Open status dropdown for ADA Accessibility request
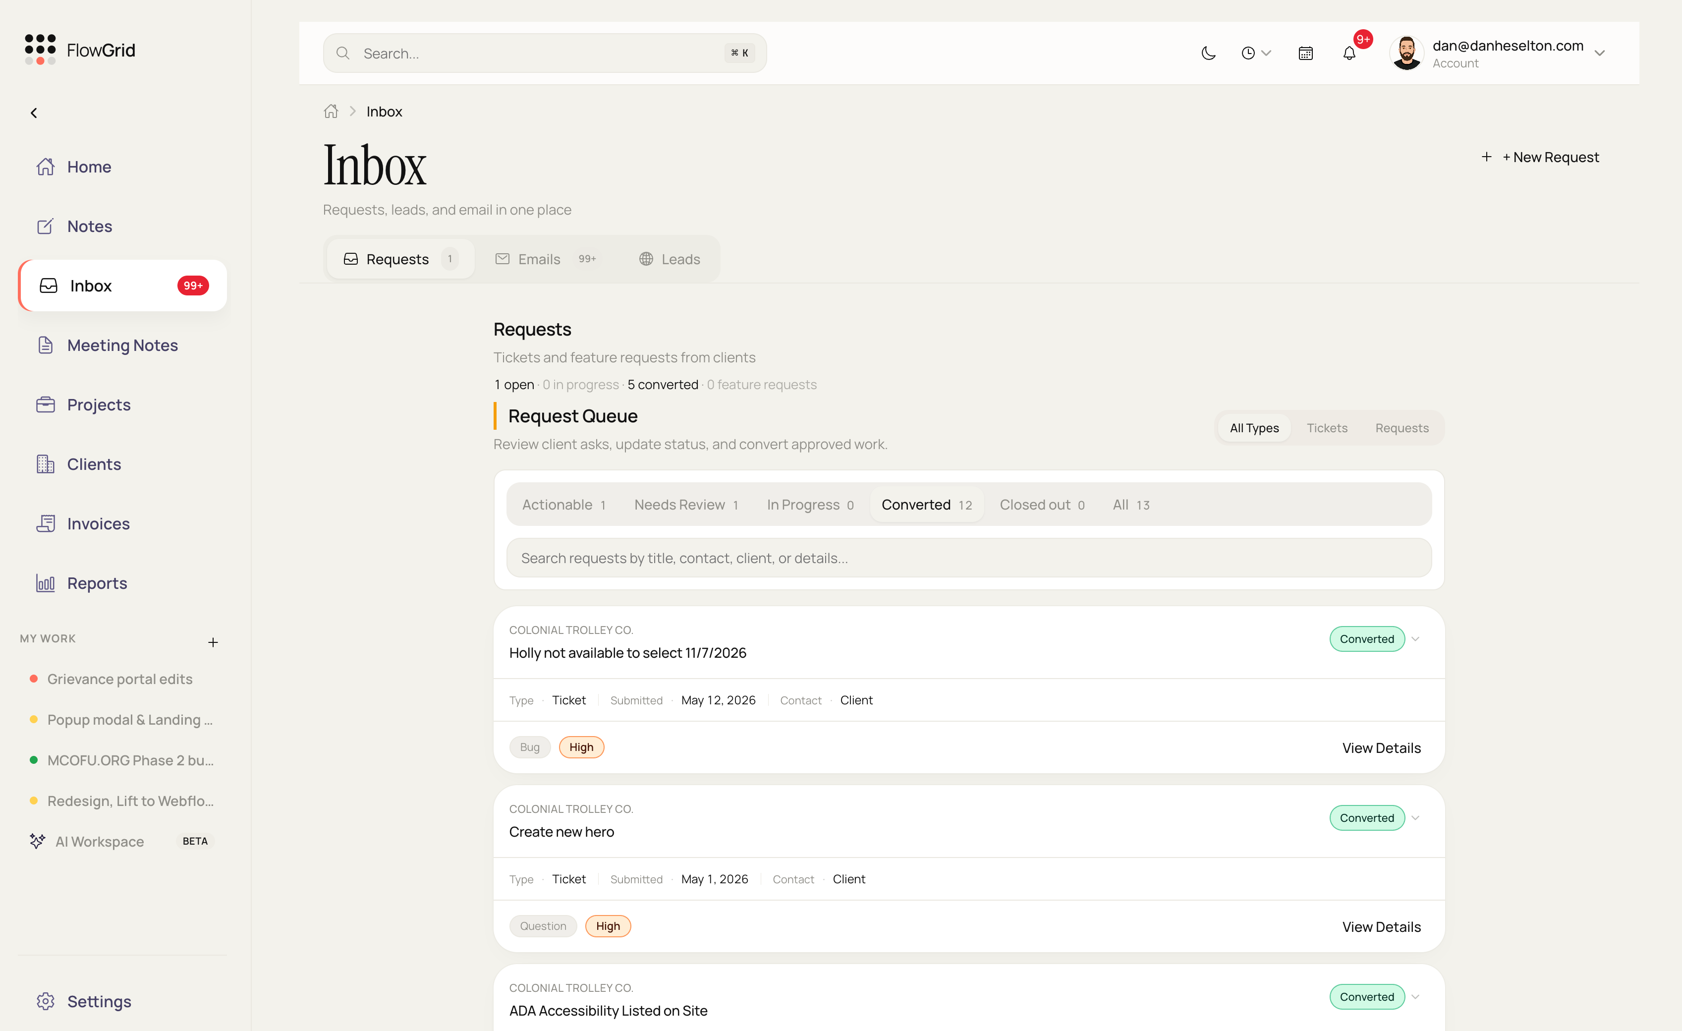Viewport: 1682px width, 1031px height. 1416,997
